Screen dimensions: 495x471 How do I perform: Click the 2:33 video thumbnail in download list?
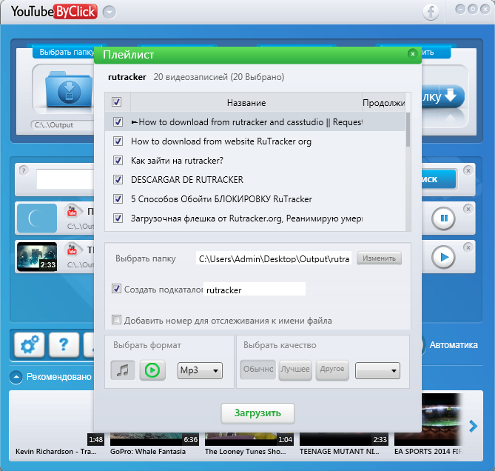pos(37,256)
